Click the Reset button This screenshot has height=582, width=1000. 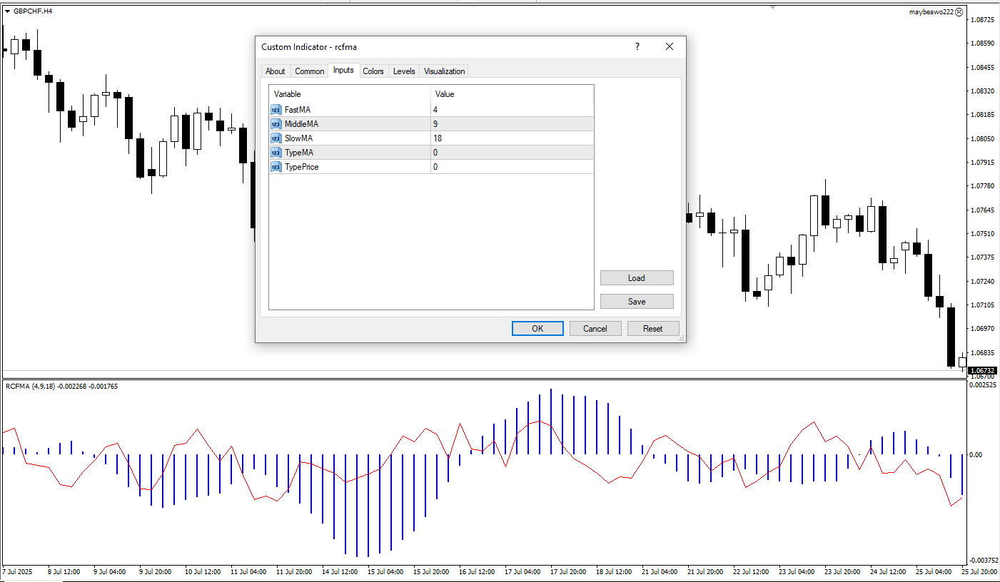point(652,329)
